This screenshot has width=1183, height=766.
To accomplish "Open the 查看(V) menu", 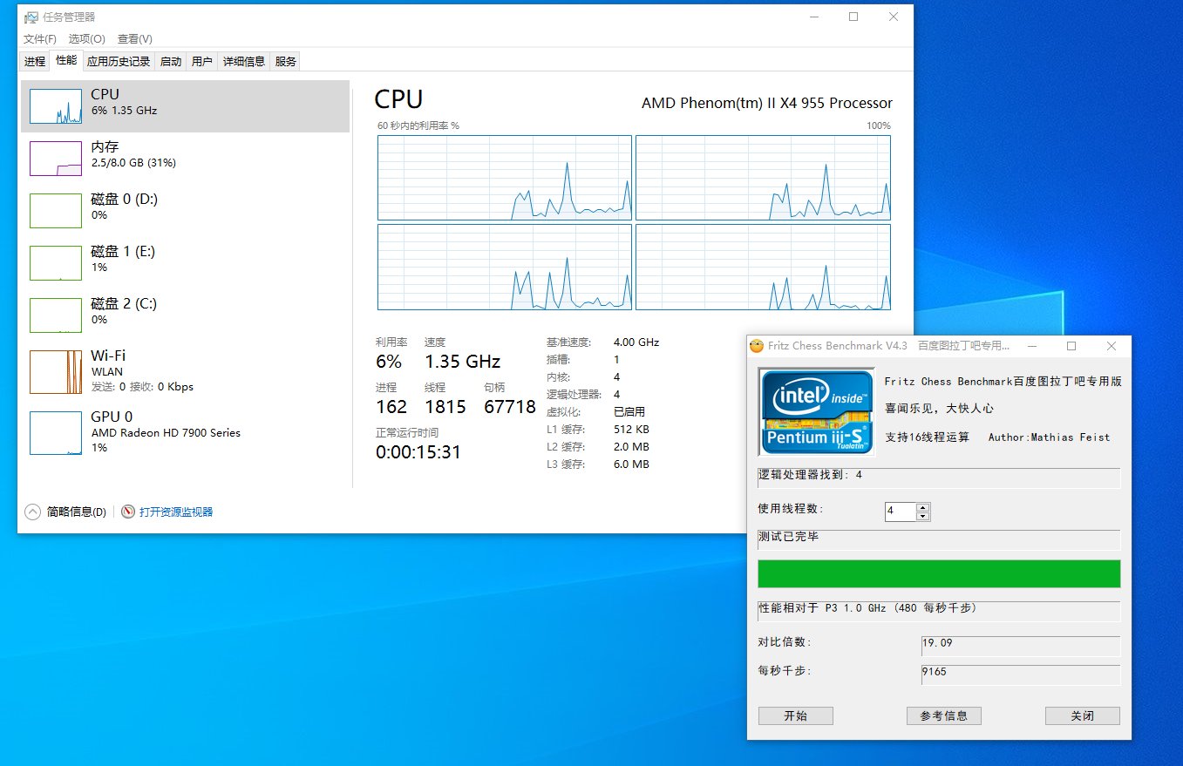I will 135,39.
